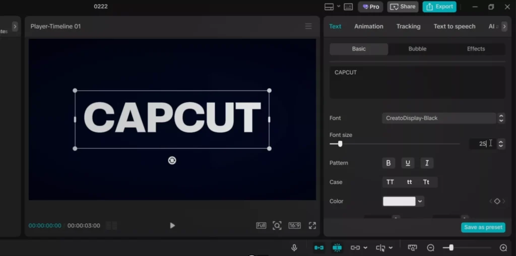Screen dimensions: 516x256
Task: Click the zoom-to-fit preview icon
Action: (277, 225)
